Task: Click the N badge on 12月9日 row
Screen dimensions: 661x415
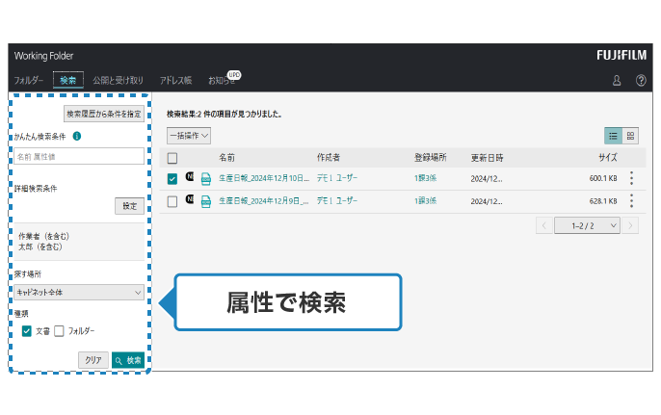Action: click(190, 199)
